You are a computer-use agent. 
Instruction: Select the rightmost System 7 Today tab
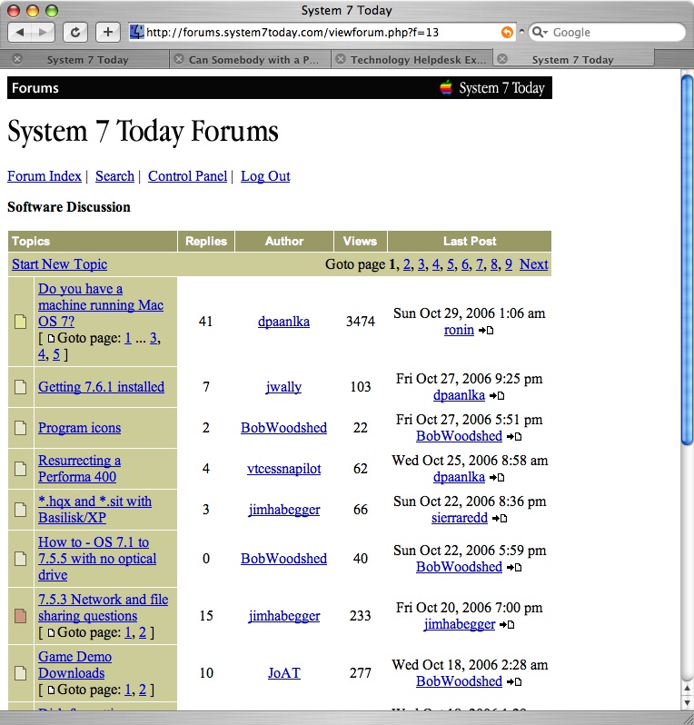[572, 60]
